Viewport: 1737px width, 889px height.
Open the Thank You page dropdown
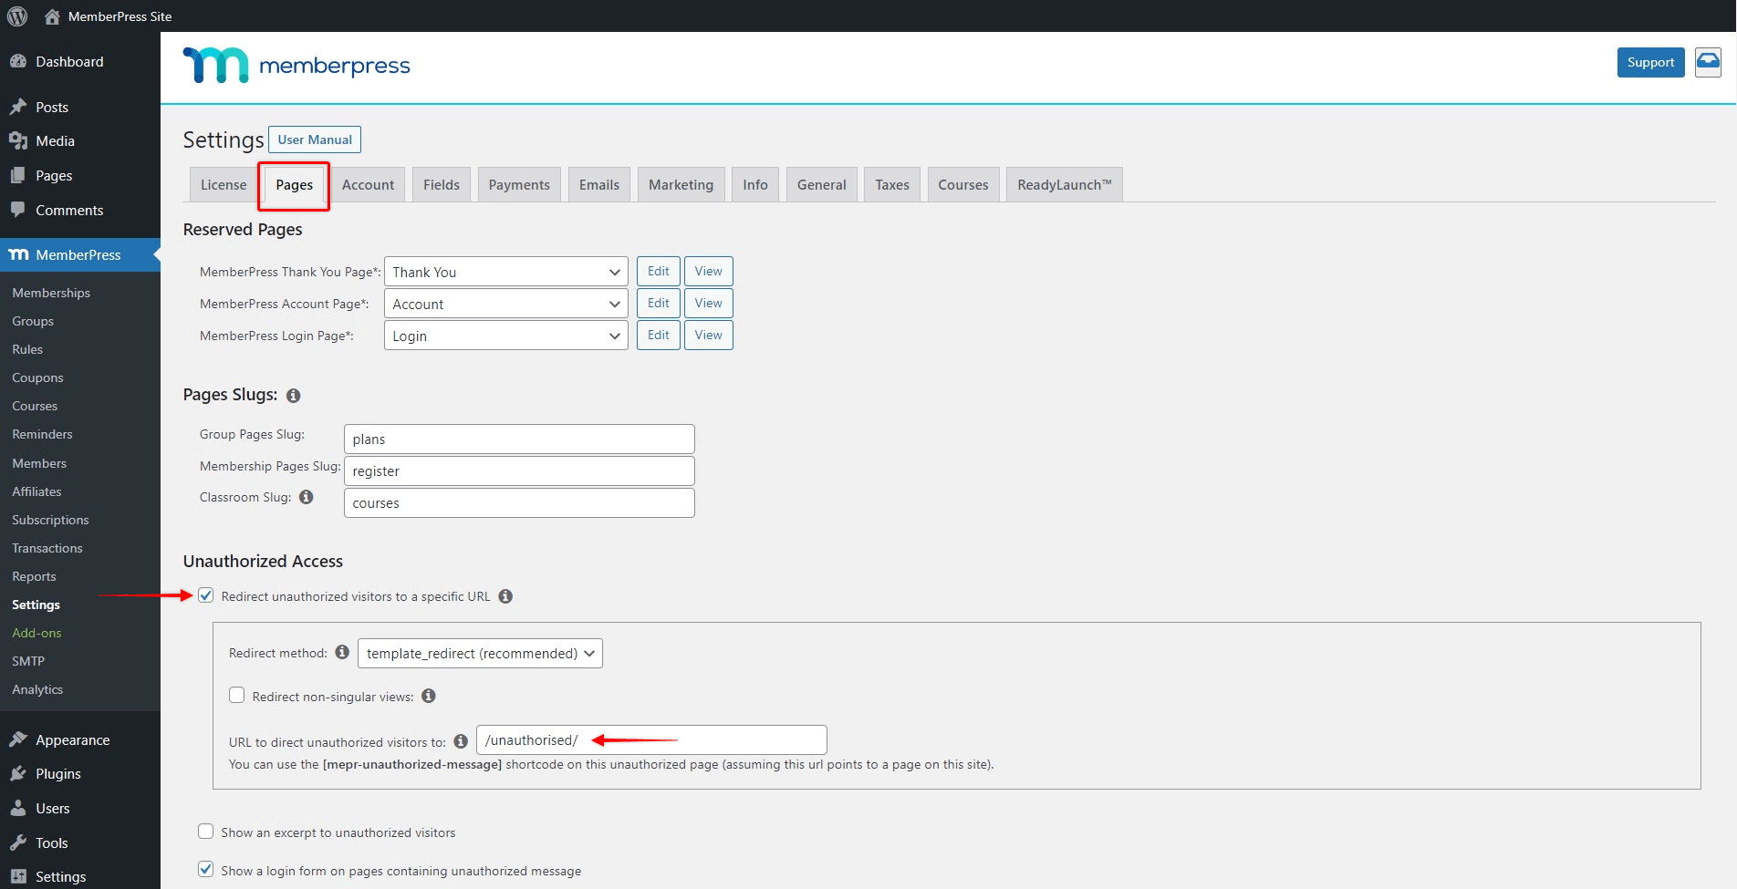coord(506,272)
